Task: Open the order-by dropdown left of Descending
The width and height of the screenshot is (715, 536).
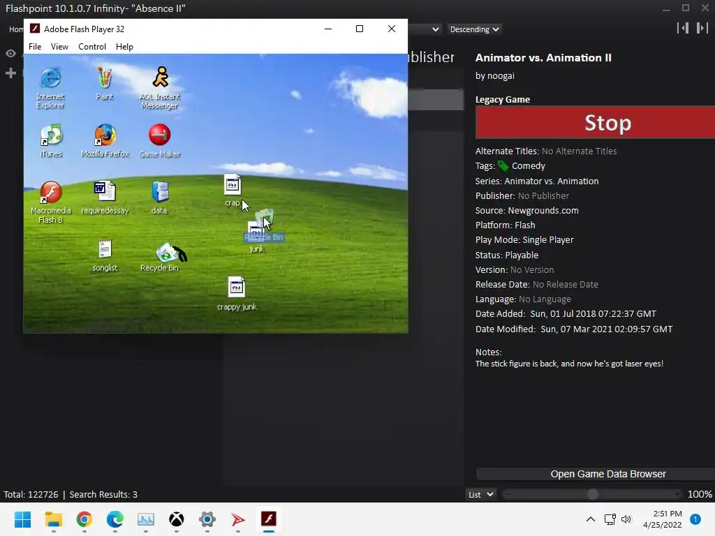Action: click(x=424, y=29)
